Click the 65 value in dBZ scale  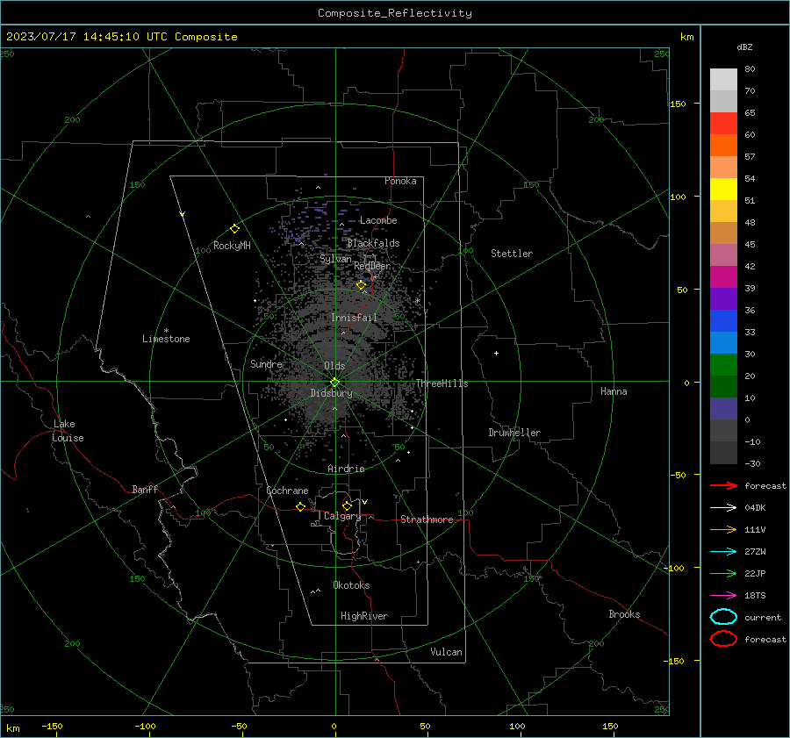pyautogui.click(x=750, y=113)
